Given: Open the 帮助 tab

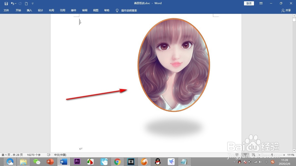Looking at the screenshot, I should [x=107, y=10].
